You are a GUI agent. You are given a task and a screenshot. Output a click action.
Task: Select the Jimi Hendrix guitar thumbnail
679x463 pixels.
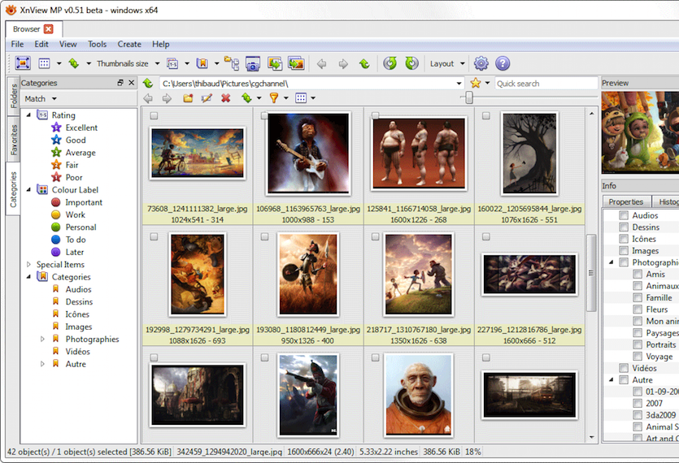(x=308, y=154)
